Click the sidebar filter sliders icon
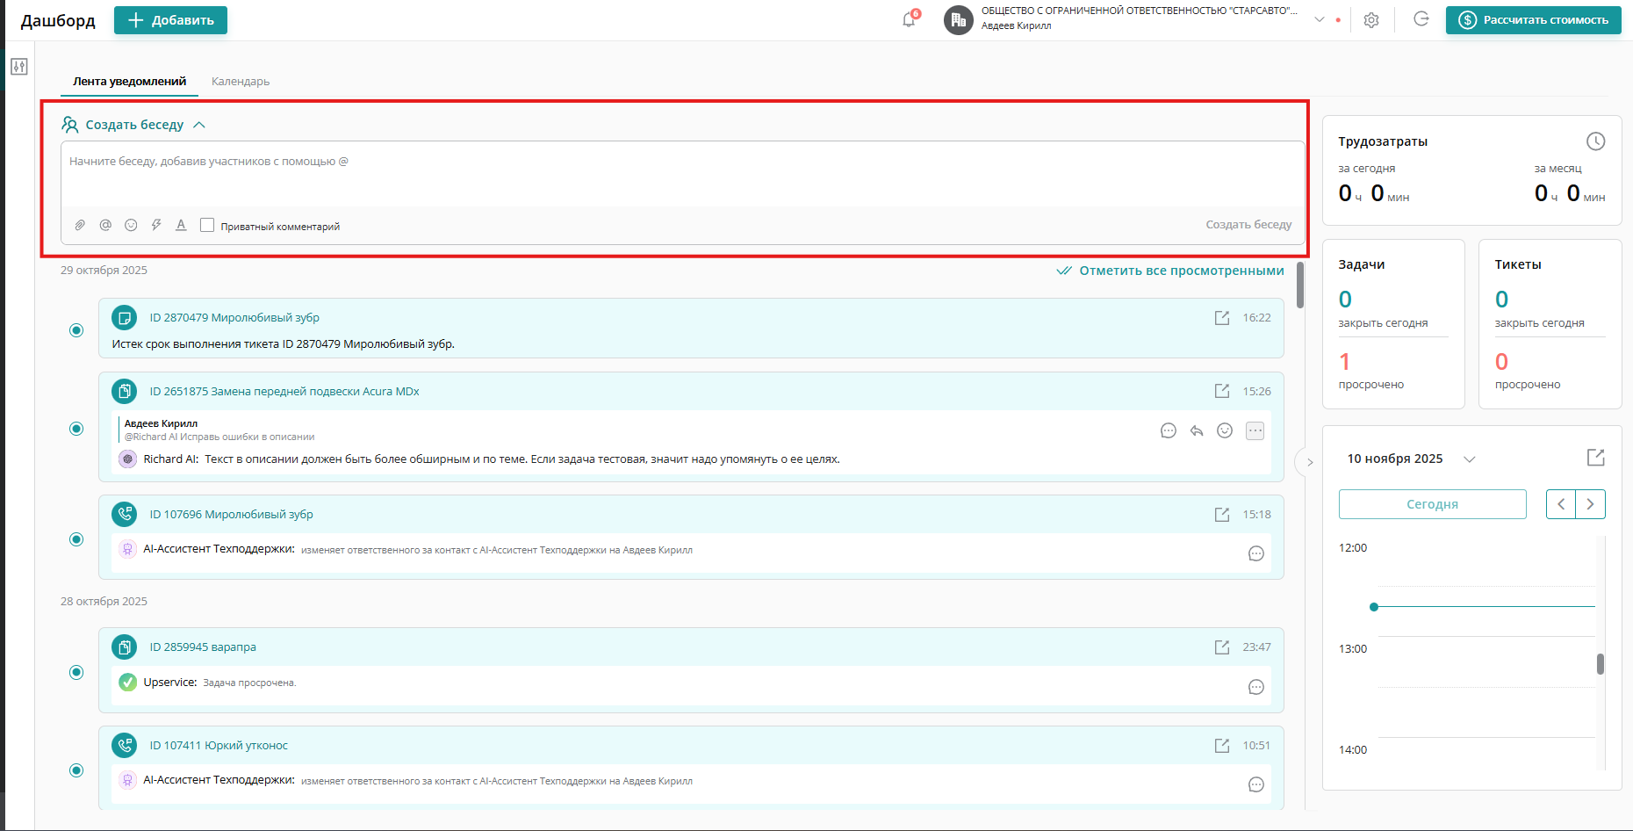This screenshot has height=831, width=1633. 19,67
